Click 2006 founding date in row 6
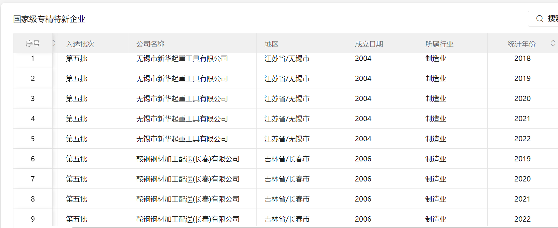This screenshot has height=228, width=558. click(x=363, y=159)
